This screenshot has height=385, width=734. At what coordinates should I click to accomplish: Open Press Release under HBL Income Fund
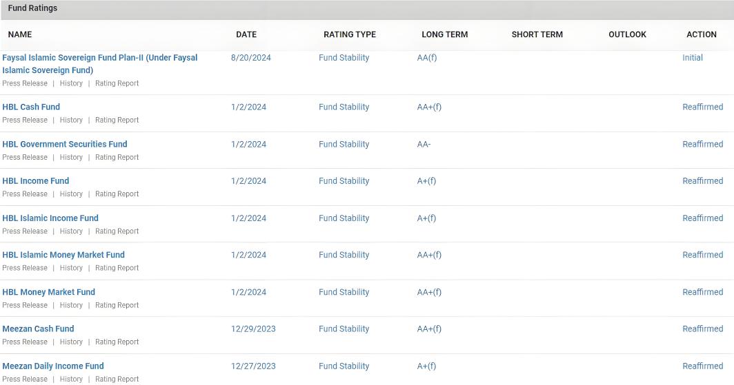[x=25, y=194]
